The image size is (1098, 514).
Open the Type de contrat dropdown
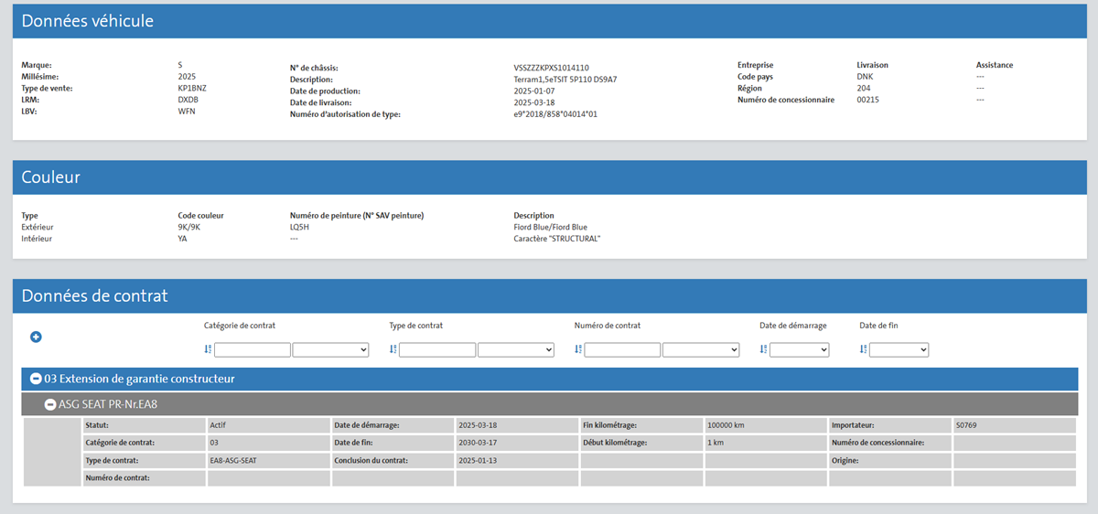click(x=515, y=349)
